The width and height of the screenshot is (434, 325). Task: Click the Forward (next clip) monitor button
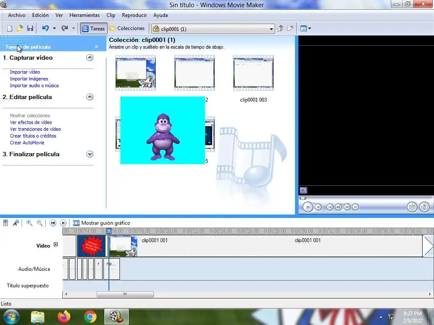(356, 207)
